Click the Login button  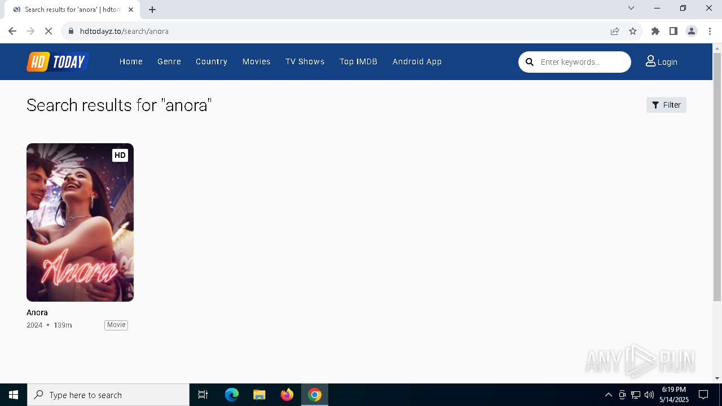pyautogui.click(x=662, y=61)
